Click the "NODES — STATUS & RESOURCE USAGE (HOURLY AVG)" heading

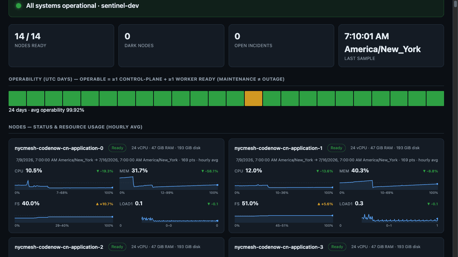[x=75, y=127]
